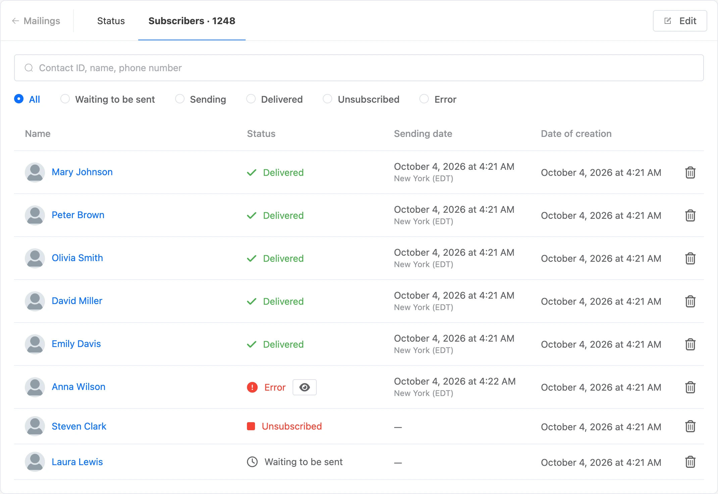The height and width of the screenshot is (494, 718).
Task: Click the green checkmark in Emily Davis's row
Action: [252, 344]
